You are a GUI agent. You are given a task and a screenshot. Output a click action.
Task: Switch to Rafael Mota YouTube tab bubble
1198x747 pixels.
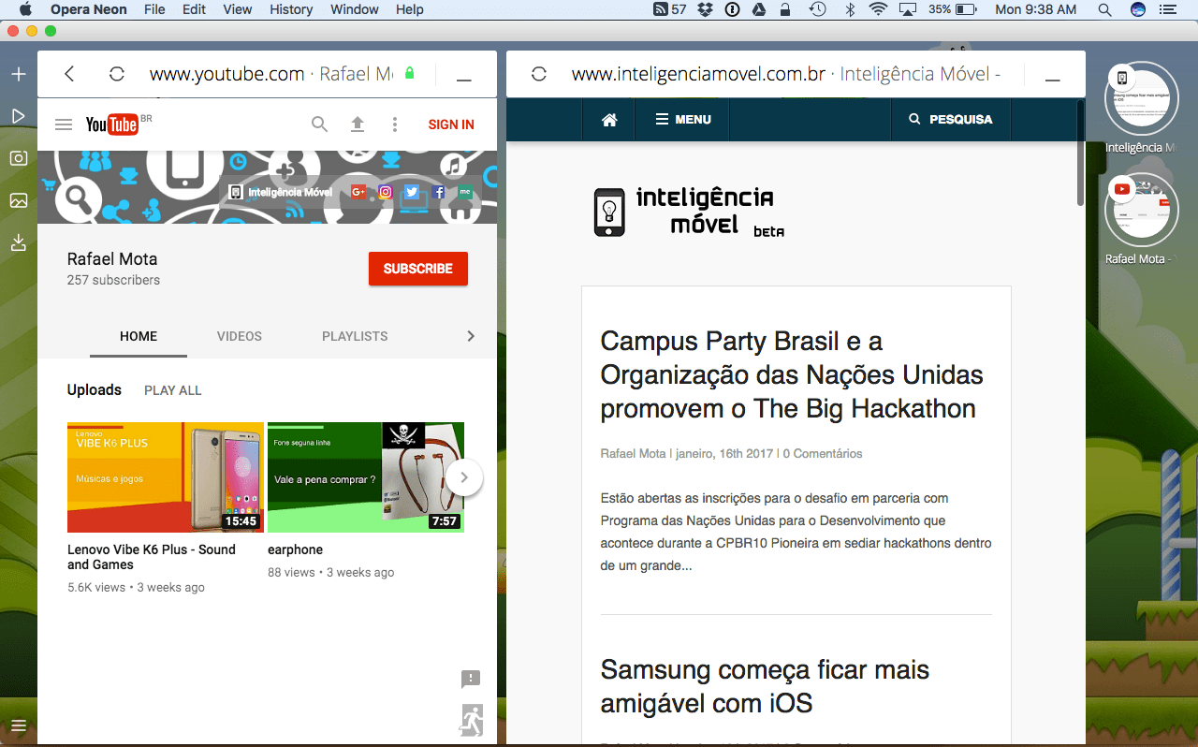tap(1140, 211)
